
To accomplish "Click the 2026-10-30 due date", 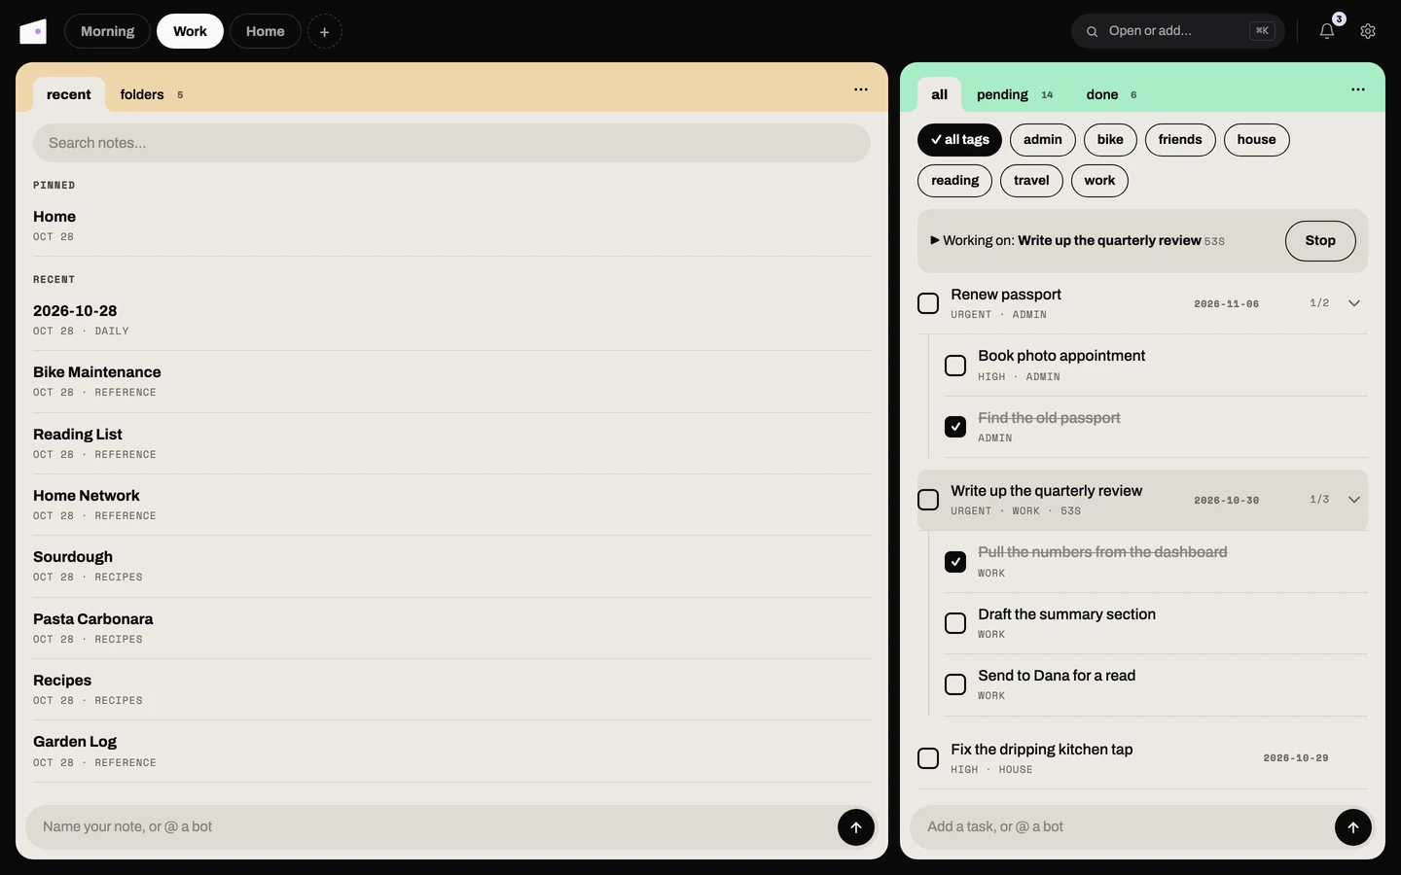I will 1227,501.
